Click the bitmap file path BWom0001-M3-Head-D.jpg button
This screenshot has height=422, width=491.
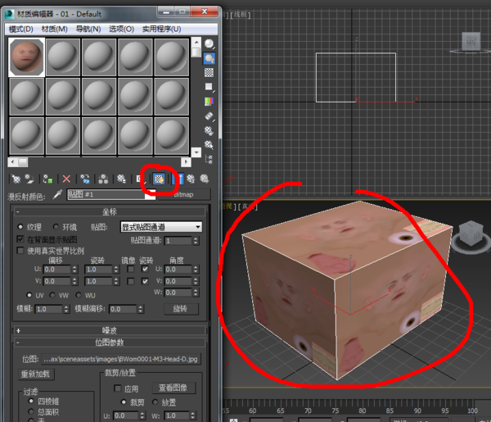point(121,359)
